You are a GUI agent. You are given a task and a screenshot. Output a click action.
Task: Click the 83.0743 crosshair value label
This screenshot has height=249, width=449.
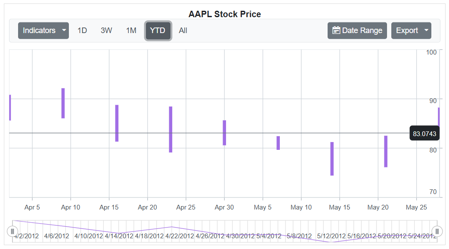tap(424, 134)
